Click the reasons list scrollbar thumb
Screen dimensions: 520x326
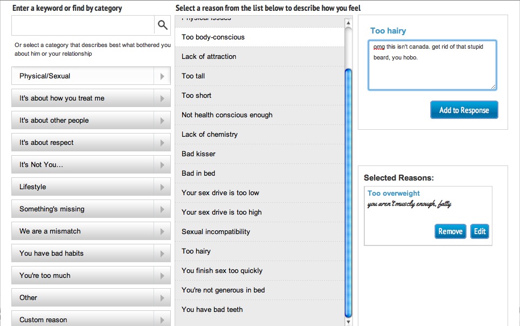click(x=348, y=192)
